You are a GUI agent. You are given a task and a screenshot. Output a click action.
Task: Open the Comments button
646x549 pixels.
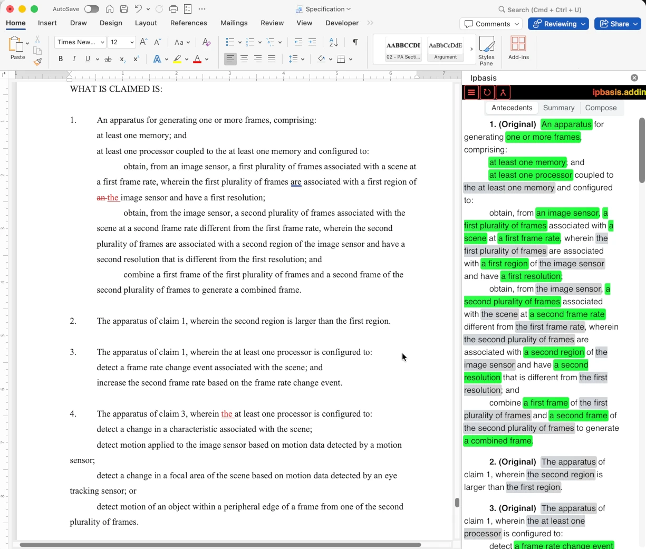[490, 24]
